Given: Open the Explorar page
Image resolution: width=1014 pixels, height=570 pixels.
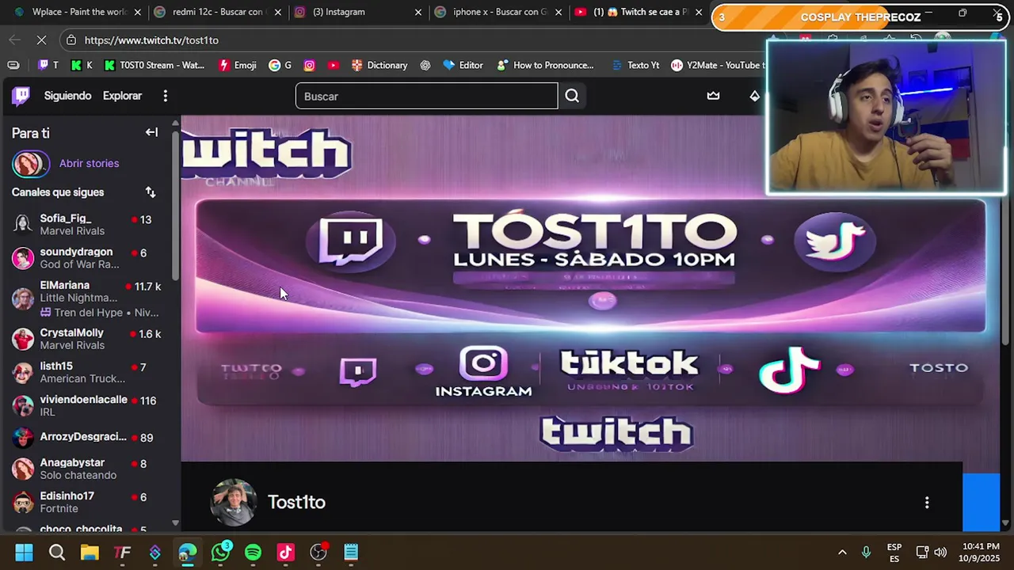Looking at the screenshot, I should pyautogui.click(x=122, y=96).
